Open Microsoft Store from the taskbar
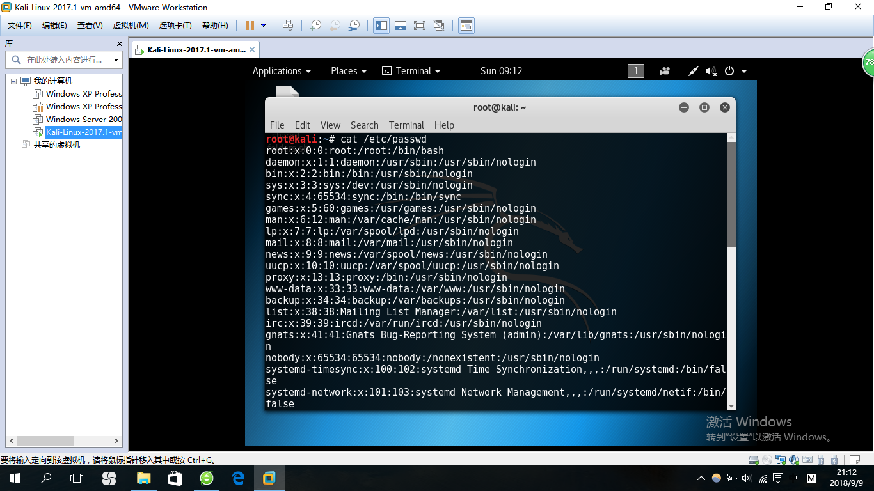This screenshot has width=874, height=491. tap(175, 478)
